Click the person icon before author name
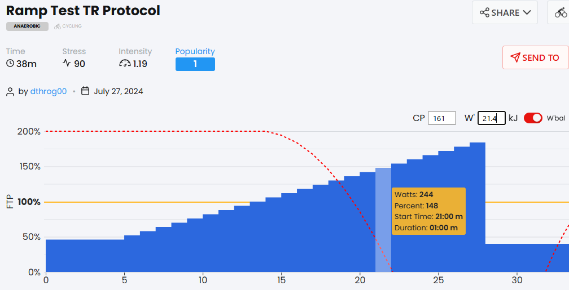The width and height of the screenshot is (569, 290). 10,91
